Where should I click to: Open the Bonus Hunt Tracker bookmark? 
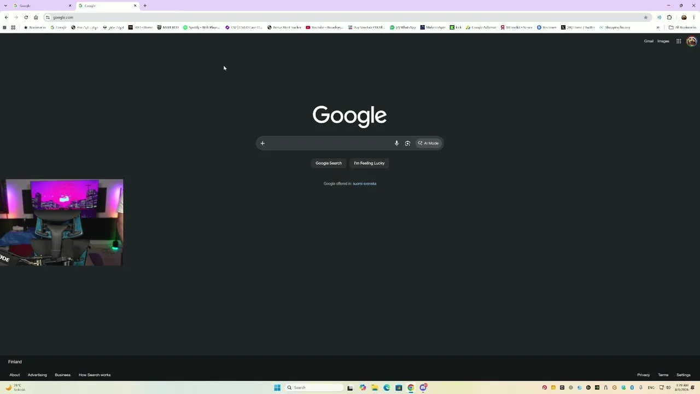tap(284, 27)
